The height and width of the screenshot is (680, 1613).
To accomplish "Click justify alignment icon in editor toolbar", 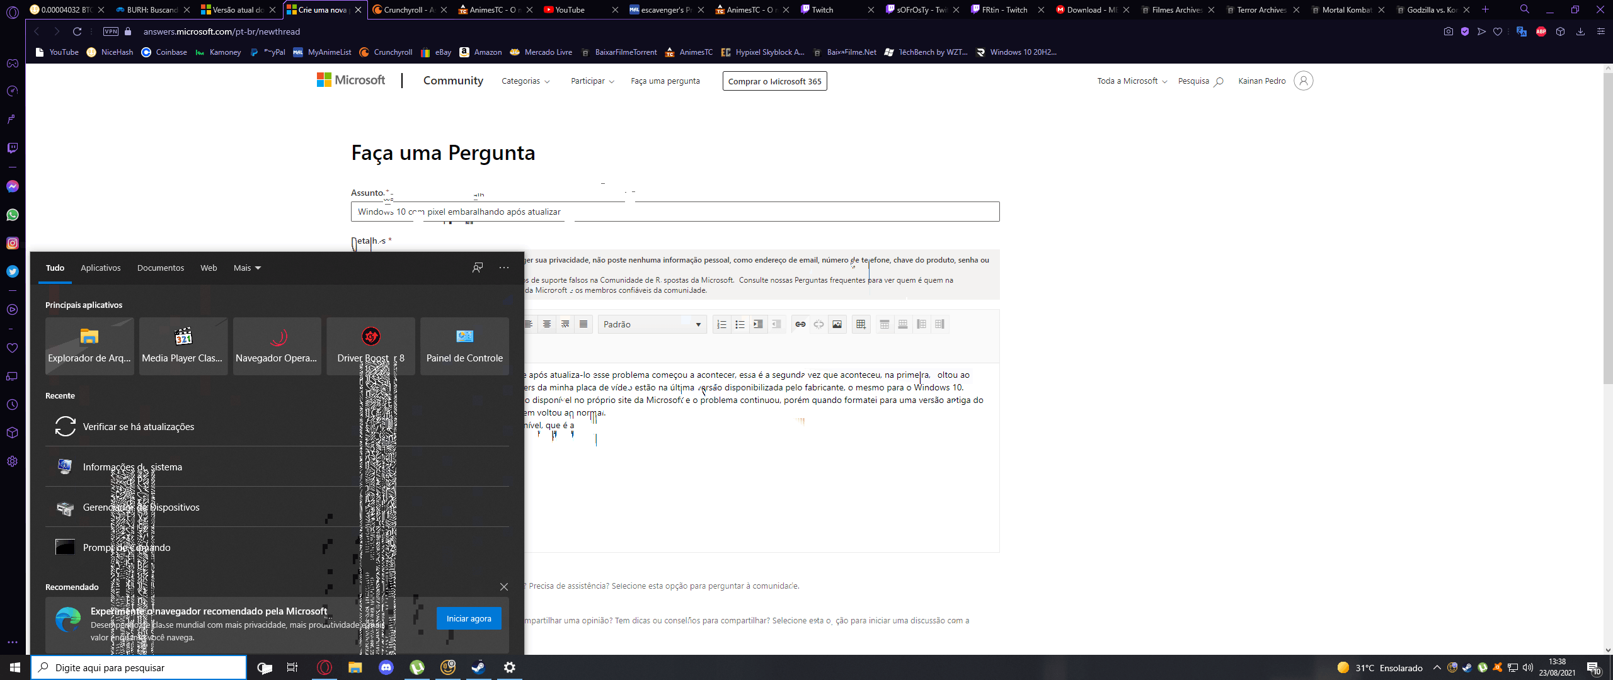I will pyautogui.click(x=583, y=324).
